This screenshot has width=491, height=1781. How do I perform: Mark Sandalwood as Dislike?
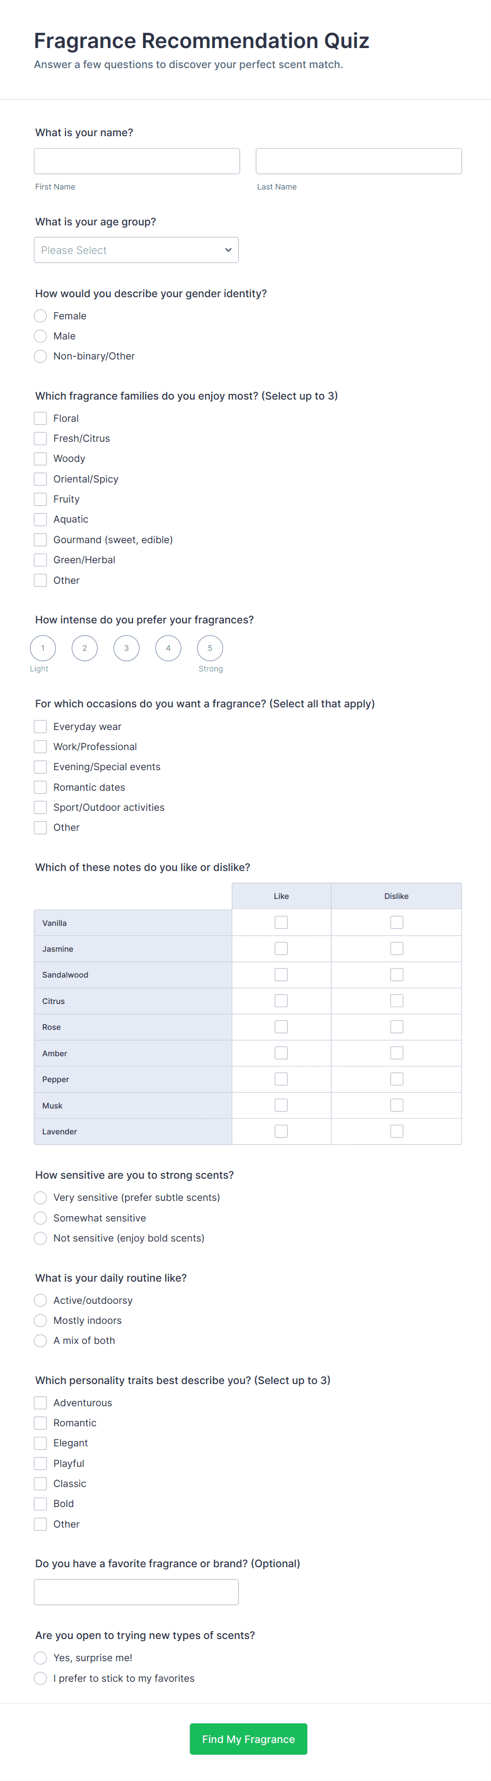coord(396,975)
